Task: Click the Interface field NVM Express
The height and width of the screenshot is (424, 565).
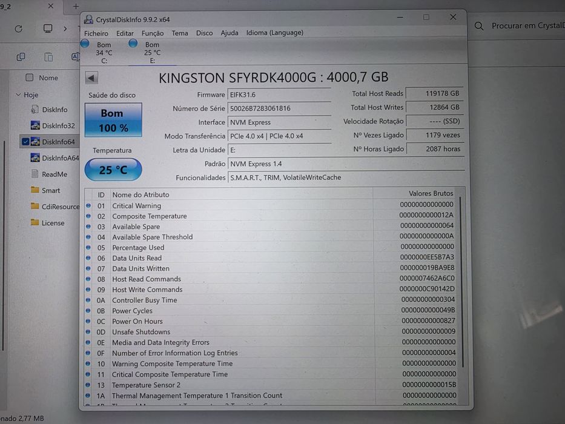Action: tap(279, 122)
